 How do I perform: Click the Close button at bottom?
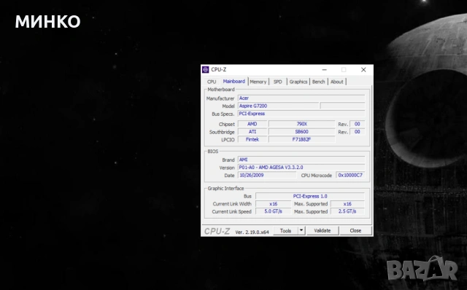(355, 230)
